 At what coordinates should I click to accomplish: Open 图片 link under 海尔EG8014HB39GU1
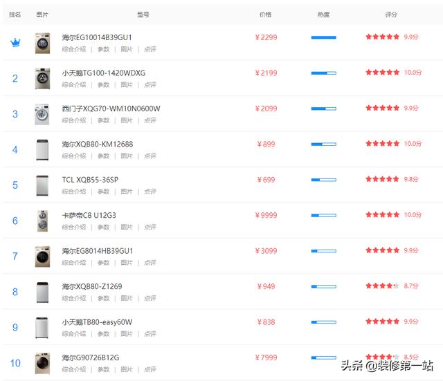(127, 263)
